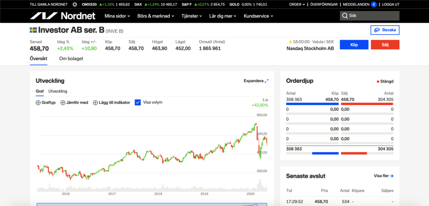Click the DAX index value 10 465,17
This screenshot has width=429, height=206.
169,4
